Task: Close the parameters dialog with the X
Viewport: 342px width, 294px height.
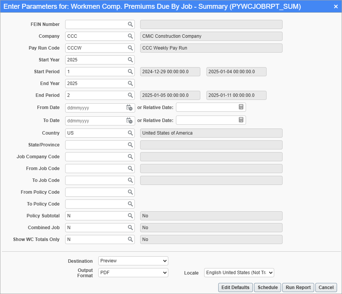Action: 336,7
